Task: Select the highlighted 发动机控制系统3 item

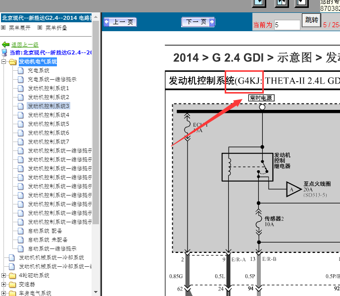Action: pyautogui.click(x=49, y=106)
